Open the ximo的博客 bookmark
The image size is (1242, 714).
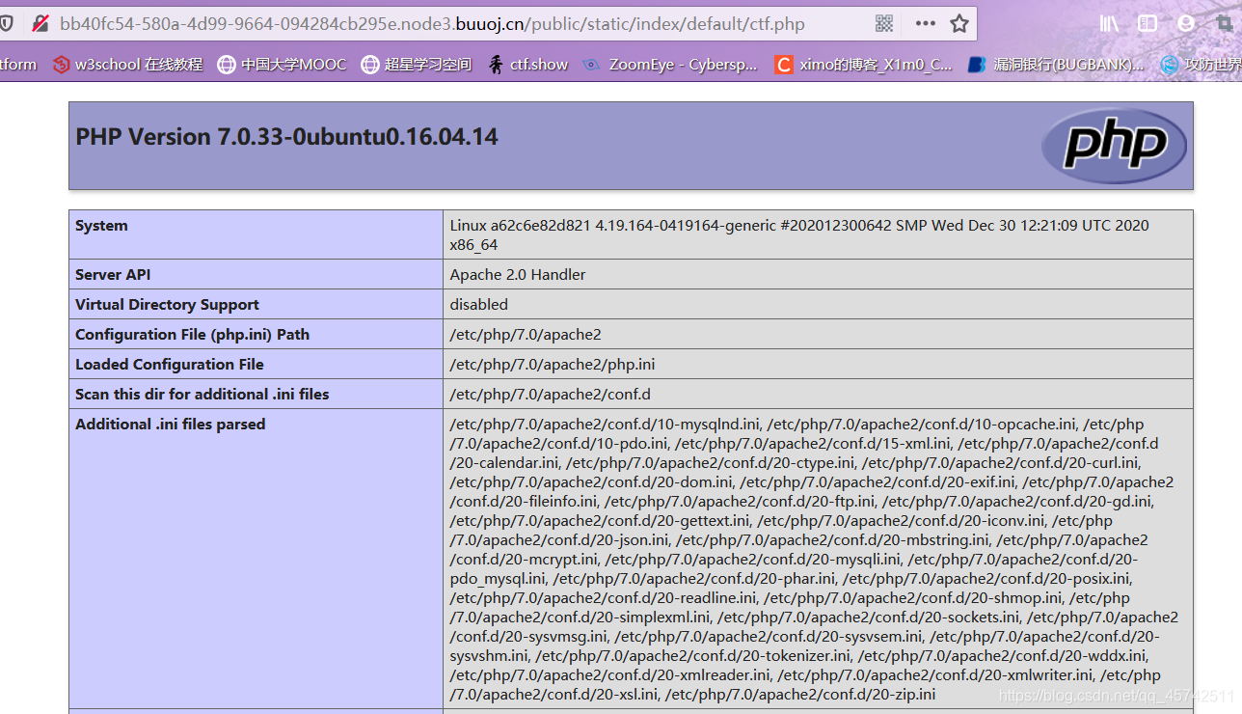click(x=864, y=65)
